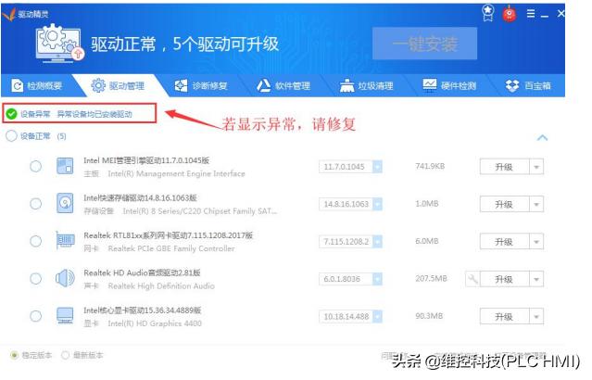Screen dimensions: 592x380
Task: Check the Intel核心显卡驱动 row checkbox
Action: [x=36, y=316]
